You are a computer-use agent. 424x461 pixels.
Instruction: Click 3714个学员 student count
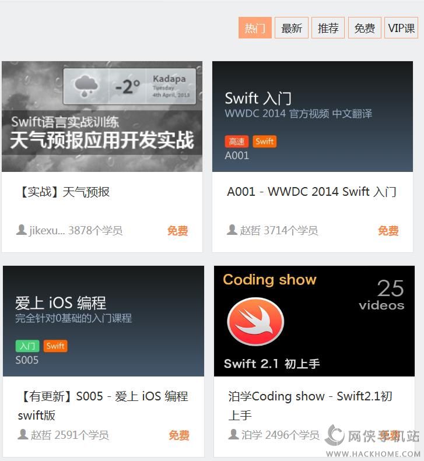click(x=290, y=231)
